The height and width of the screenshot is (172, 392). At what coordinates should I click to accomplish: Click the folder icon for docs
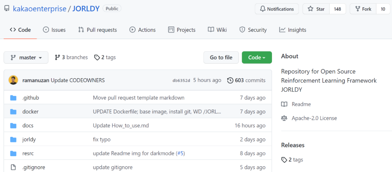[x=13, y=126]
